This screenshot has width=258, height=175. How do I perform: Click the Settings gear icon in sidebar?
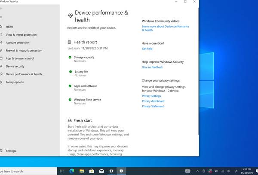click(1, 151)
